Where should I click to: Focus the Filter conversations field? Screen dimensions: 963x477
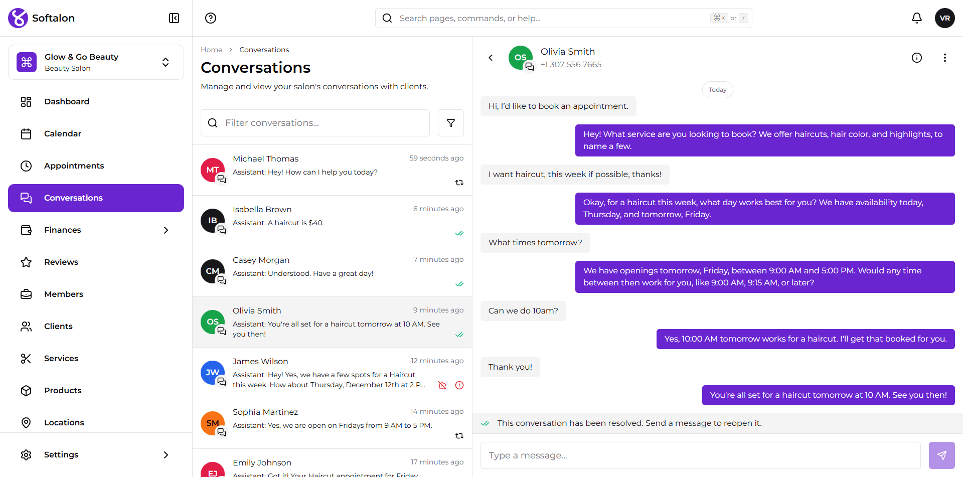pyautogui.click(x=315, y=123)
